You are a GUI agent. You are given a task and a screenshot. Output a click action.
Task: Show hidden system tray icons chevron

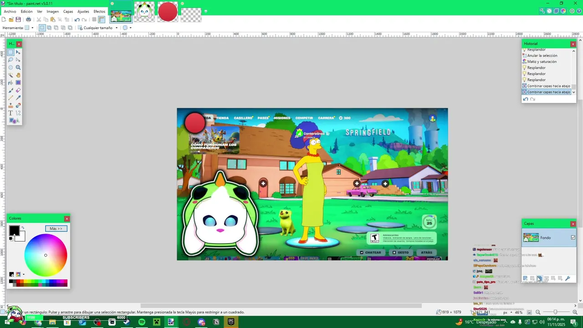[x=506, y=322]
